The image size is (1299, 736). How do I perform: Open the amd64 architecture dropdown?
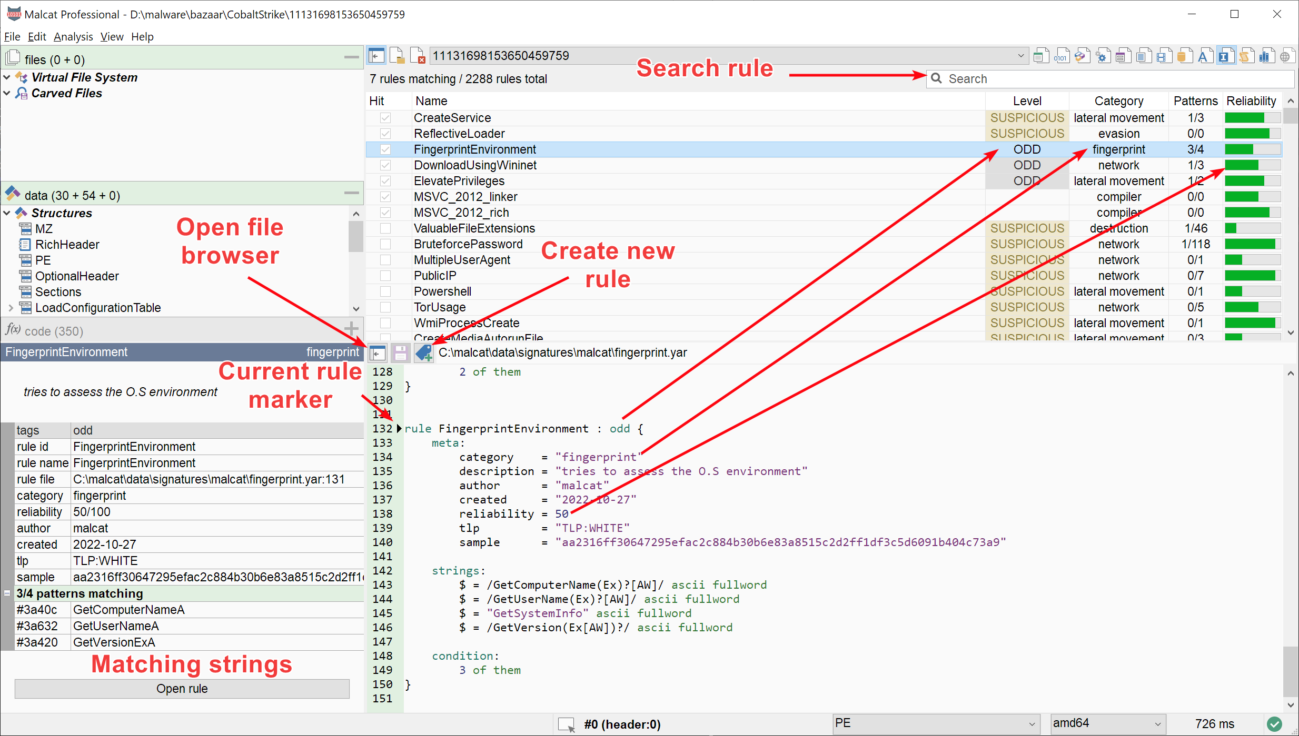[x=1108, y=724]
